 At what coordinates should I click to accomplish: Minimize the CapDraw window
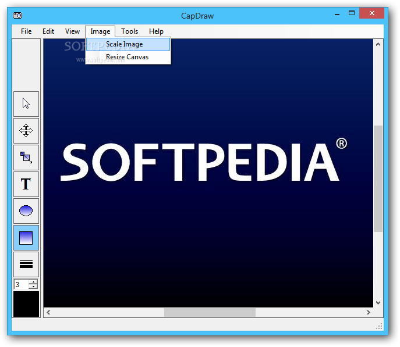337,14
